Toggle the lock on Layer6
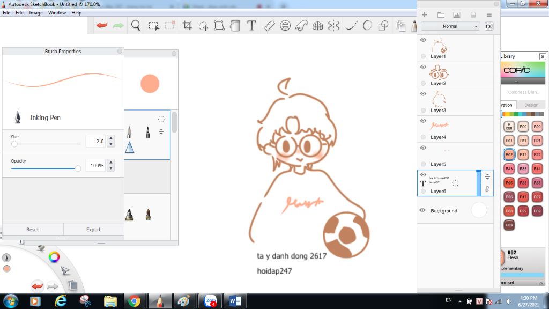 pos(487,189)
